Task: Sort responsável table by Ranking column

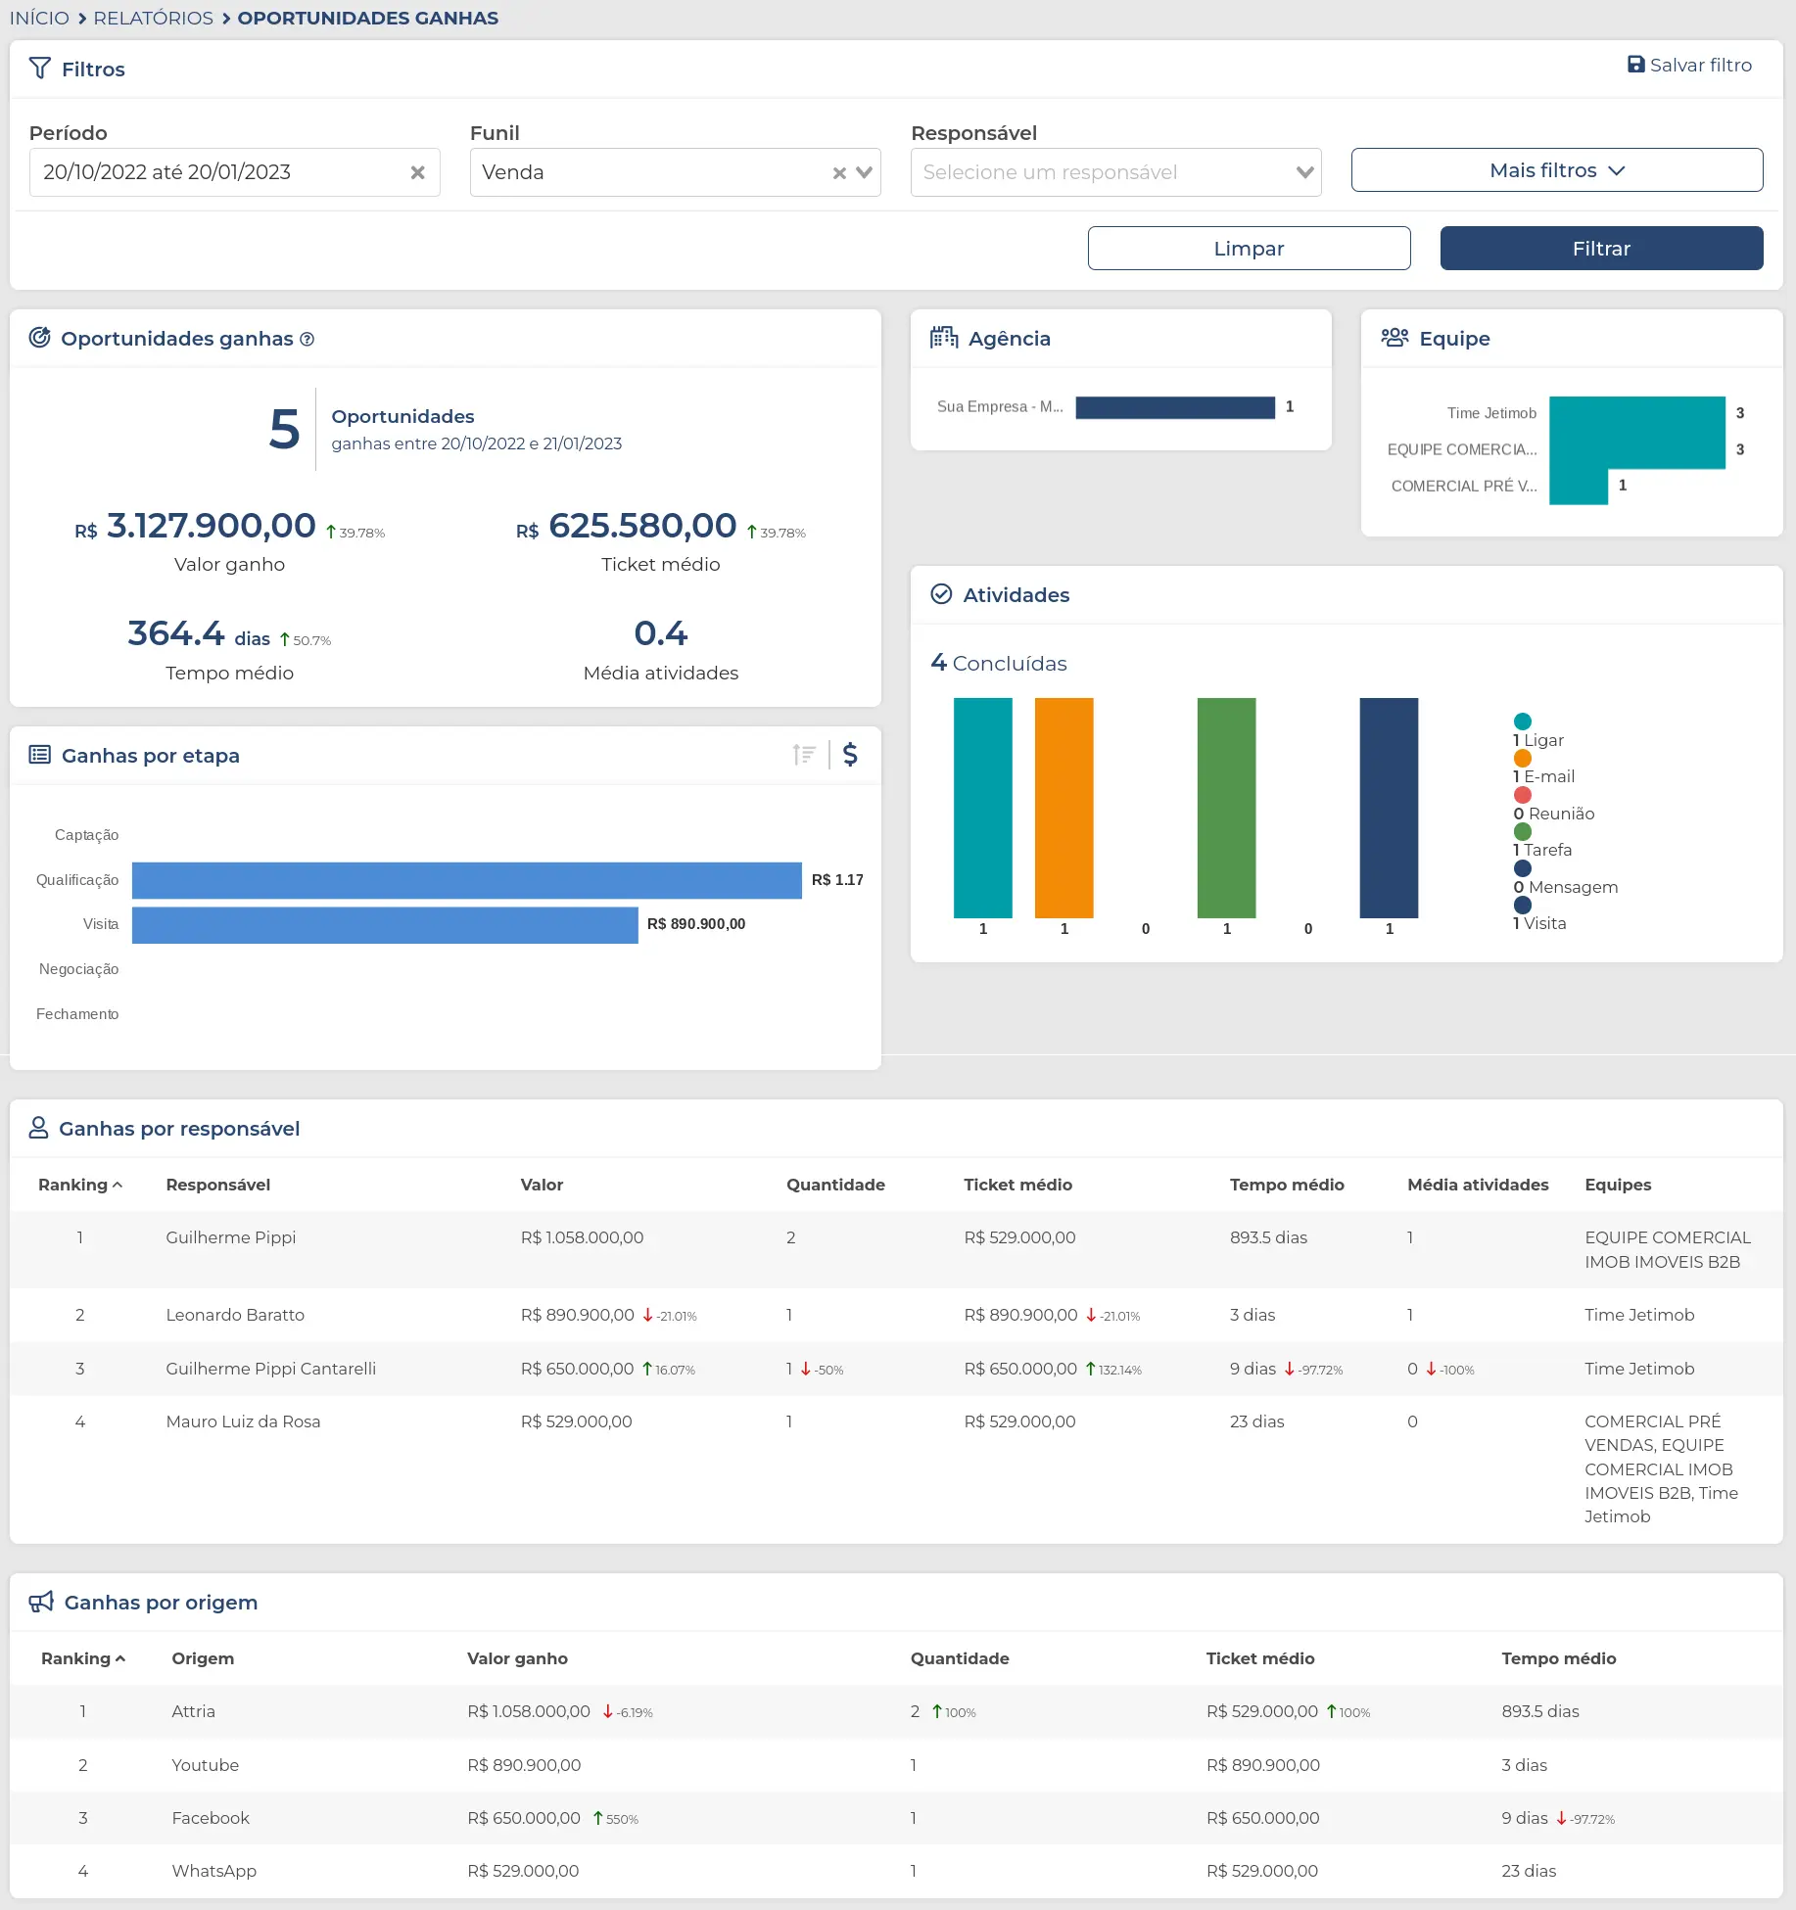Action: (x=80, y=1185)
